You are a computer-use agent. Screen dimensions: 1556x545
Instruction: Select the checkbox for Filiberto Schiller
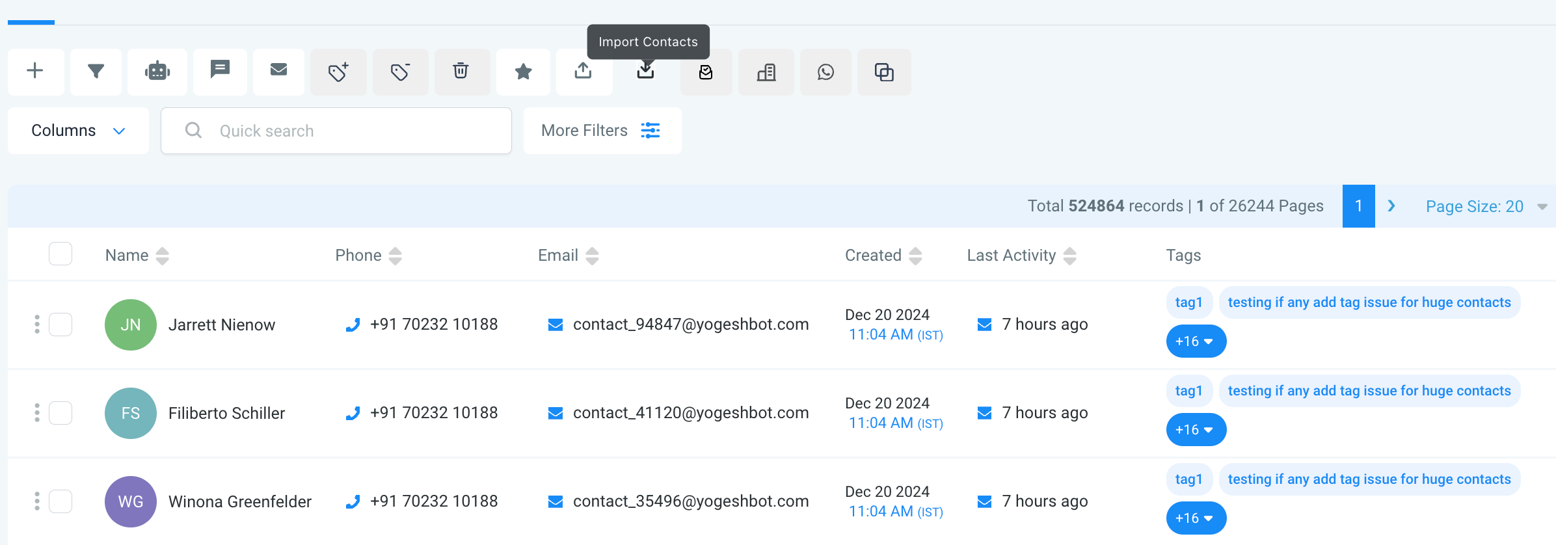point(60,413)
